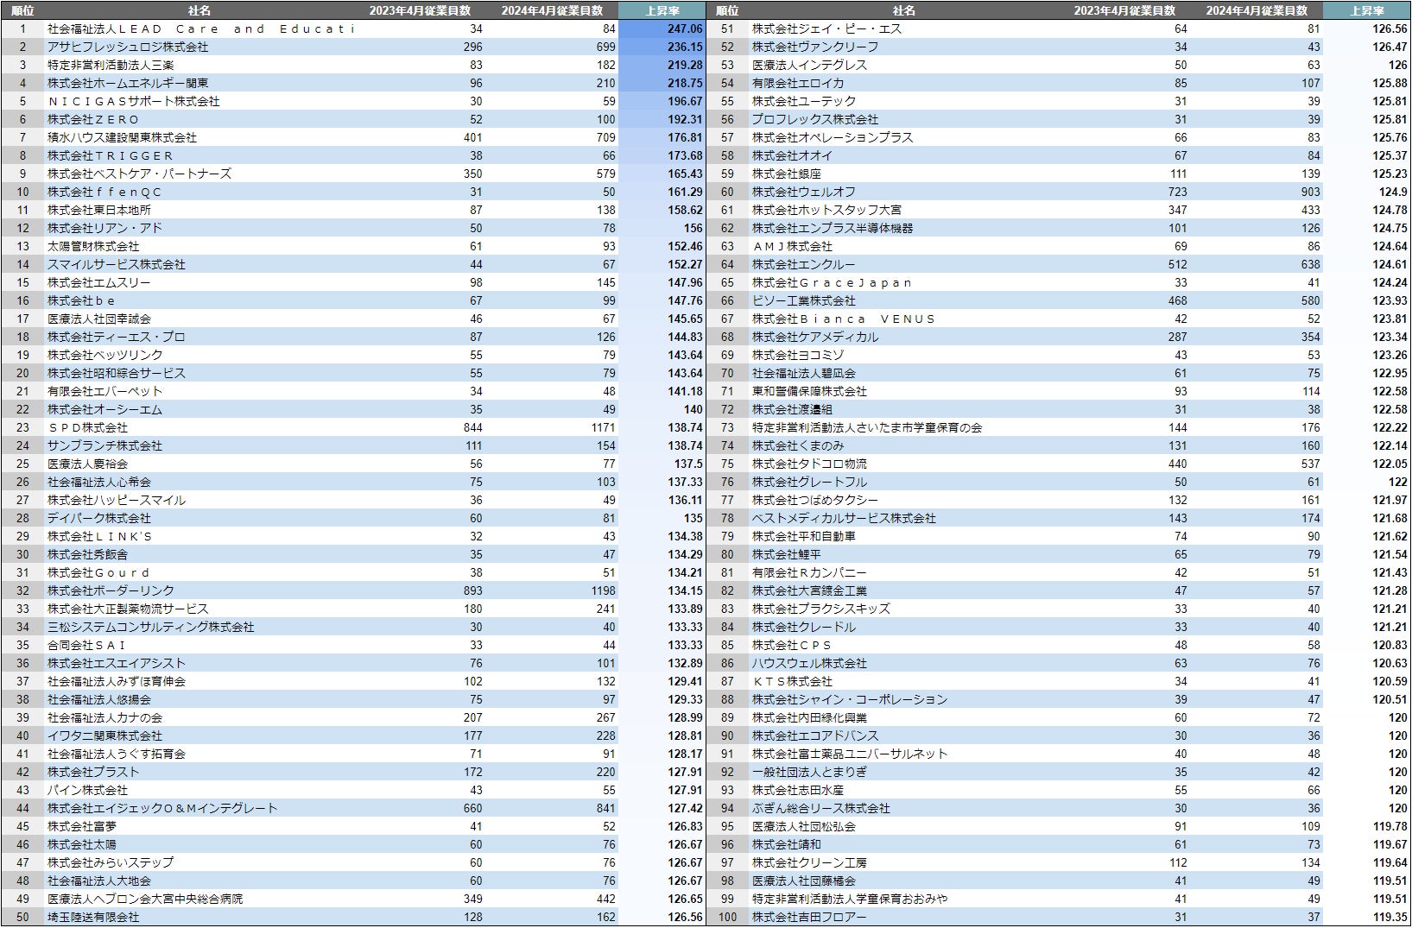Click the ＮＩＣＩＧＡＳサポート株式会社 row name
This screenshot has height=928, width=1412.
134,101
